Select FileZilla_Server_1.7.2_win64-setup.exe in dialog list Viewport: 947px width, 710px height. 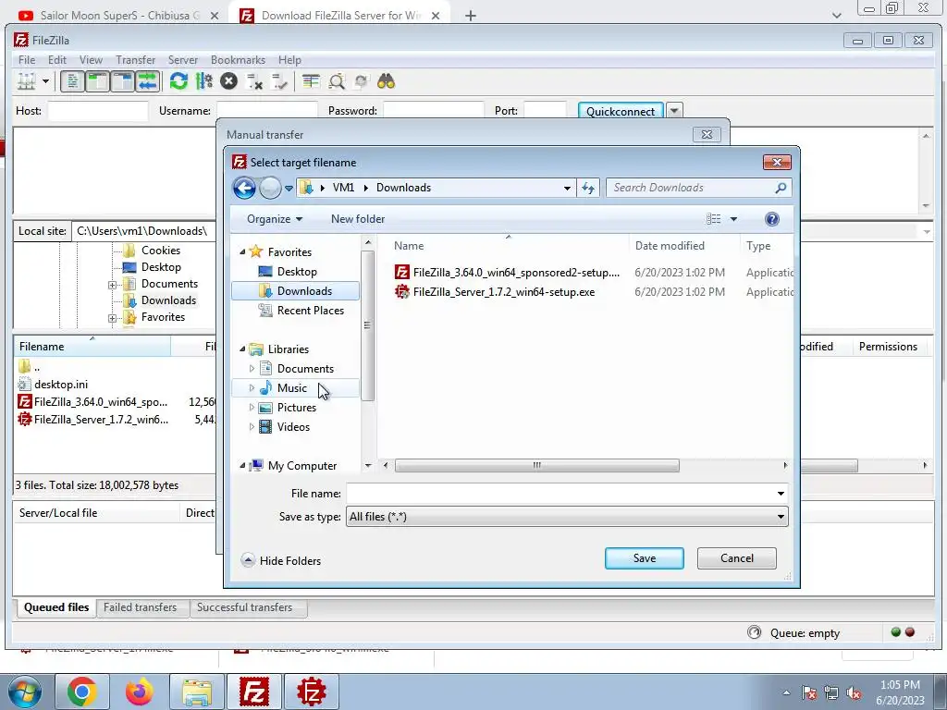coord(495,292)
